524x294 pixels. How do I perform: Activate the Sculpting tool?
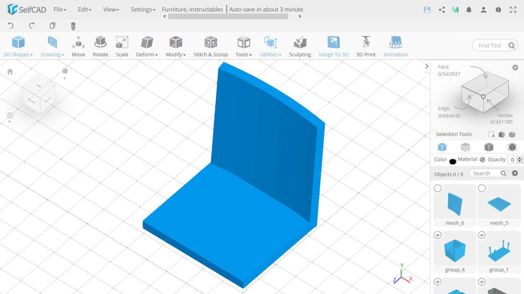click(300, 46)
